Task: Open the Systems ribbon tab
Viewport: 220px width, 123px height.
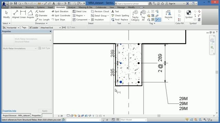Action: 41,7
